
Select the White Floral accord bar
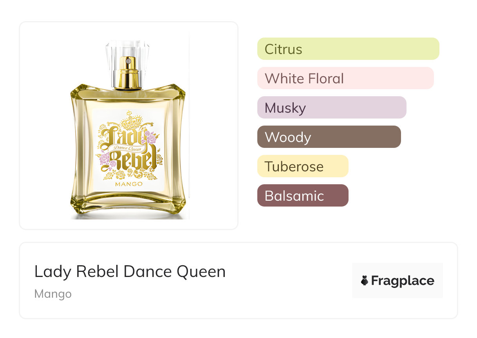click(345, 78)
